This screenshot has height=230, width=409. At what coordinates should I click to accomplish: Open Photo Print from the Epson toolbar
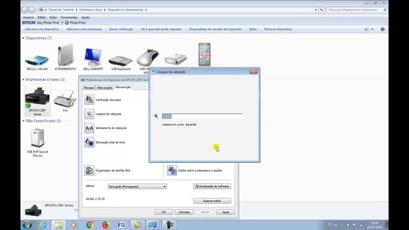pos(75,23)
